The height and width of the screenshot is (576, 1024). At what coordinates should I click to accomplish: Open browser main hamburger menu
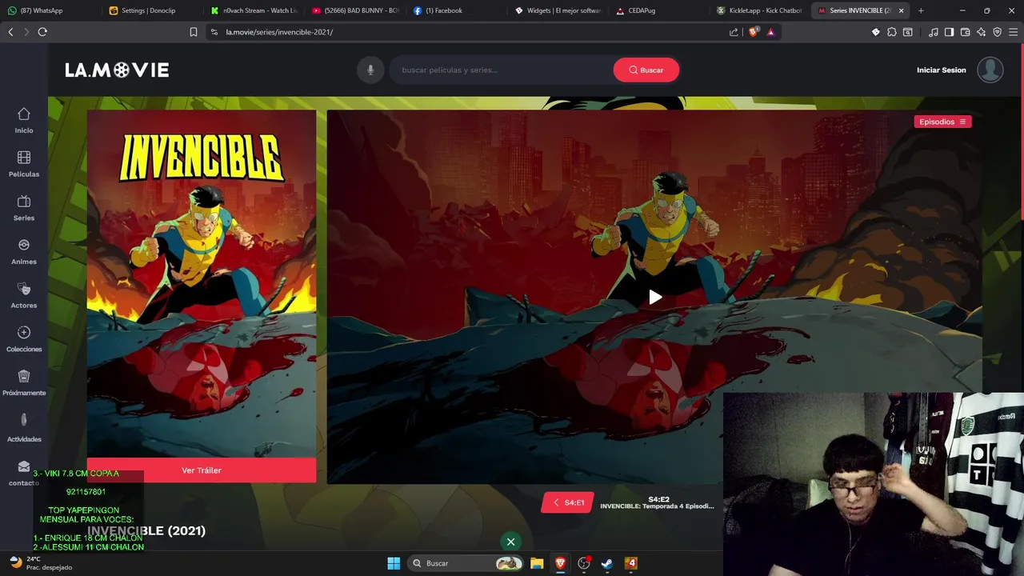pyautogui.click(x=1014, y=32)
